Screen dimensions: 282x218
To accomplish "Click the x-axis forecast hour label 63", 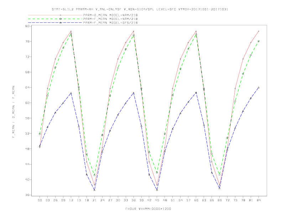I will [x=204, y=200].
